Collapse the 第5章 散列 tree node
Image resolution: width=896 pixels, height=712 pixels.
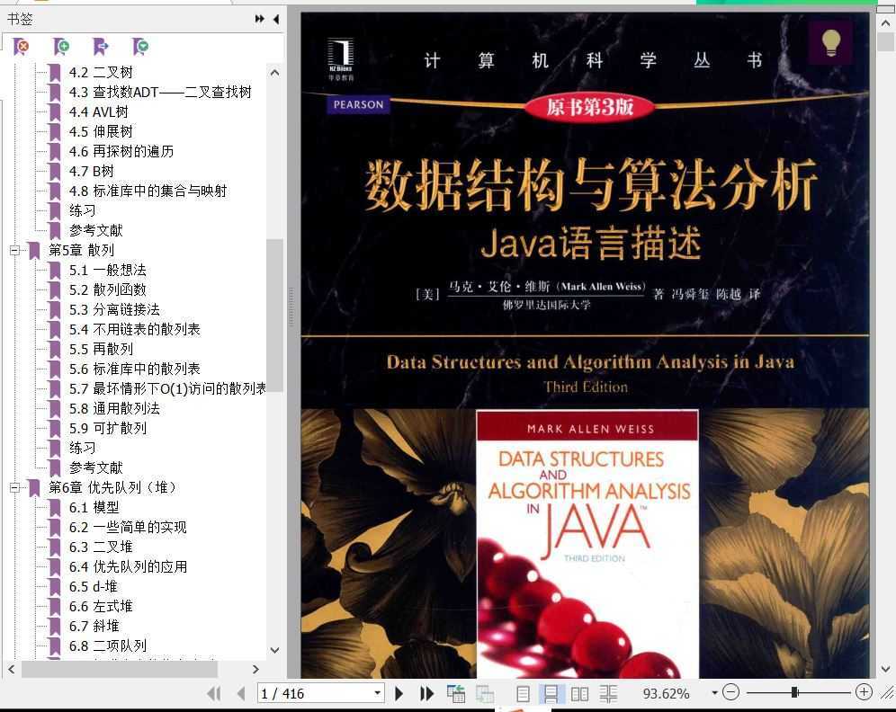[14, 250]
